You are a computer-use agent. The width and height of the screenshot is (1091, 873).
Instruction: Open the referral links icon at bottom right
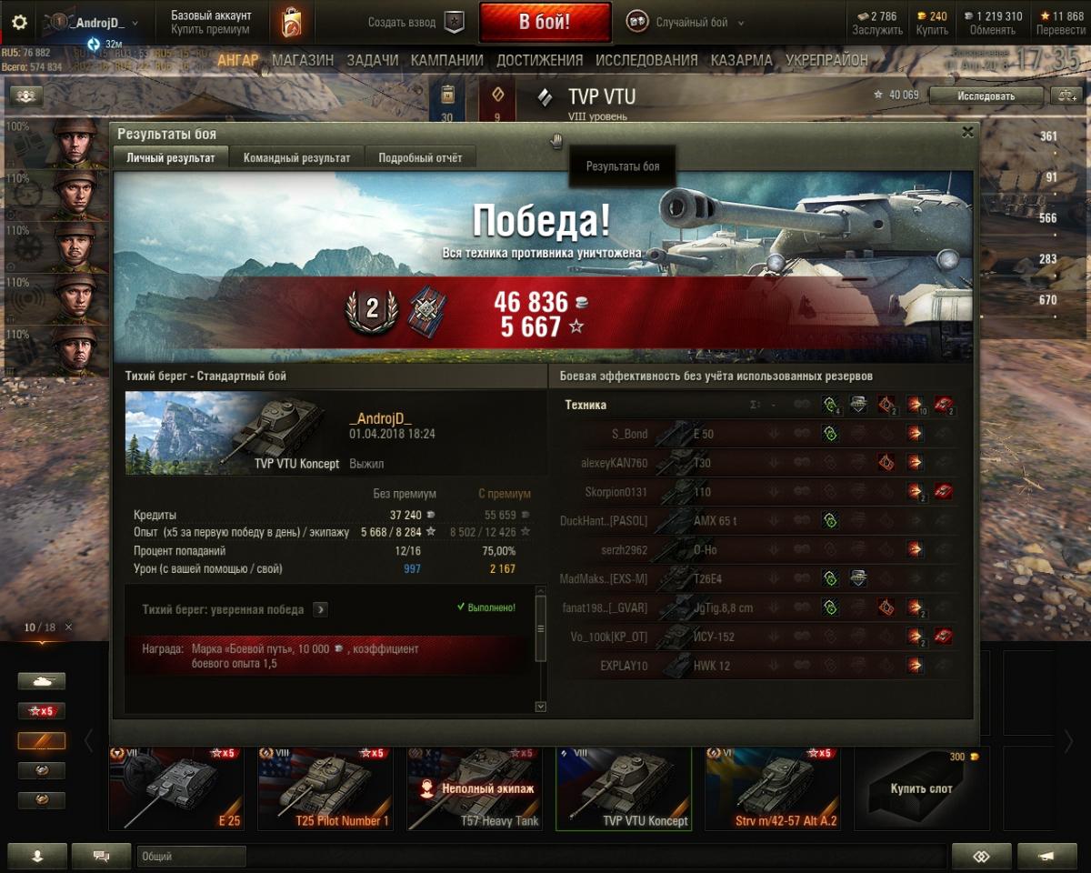(981, 856)
